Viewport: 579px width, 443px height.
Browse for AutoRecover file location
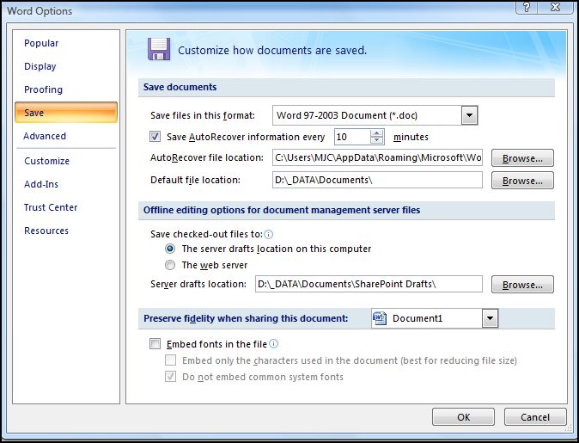click(x=522, y=158)
